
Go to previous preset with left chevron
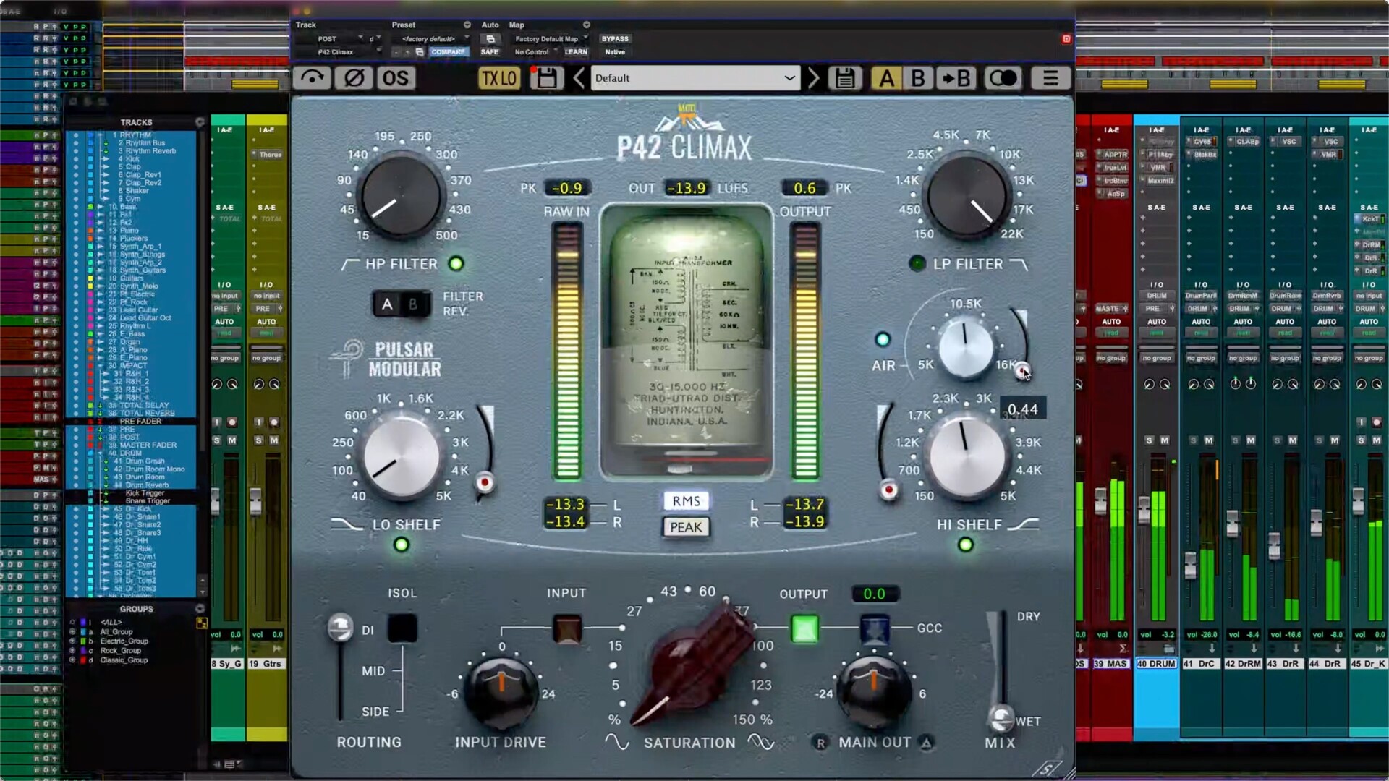(579, 77)
